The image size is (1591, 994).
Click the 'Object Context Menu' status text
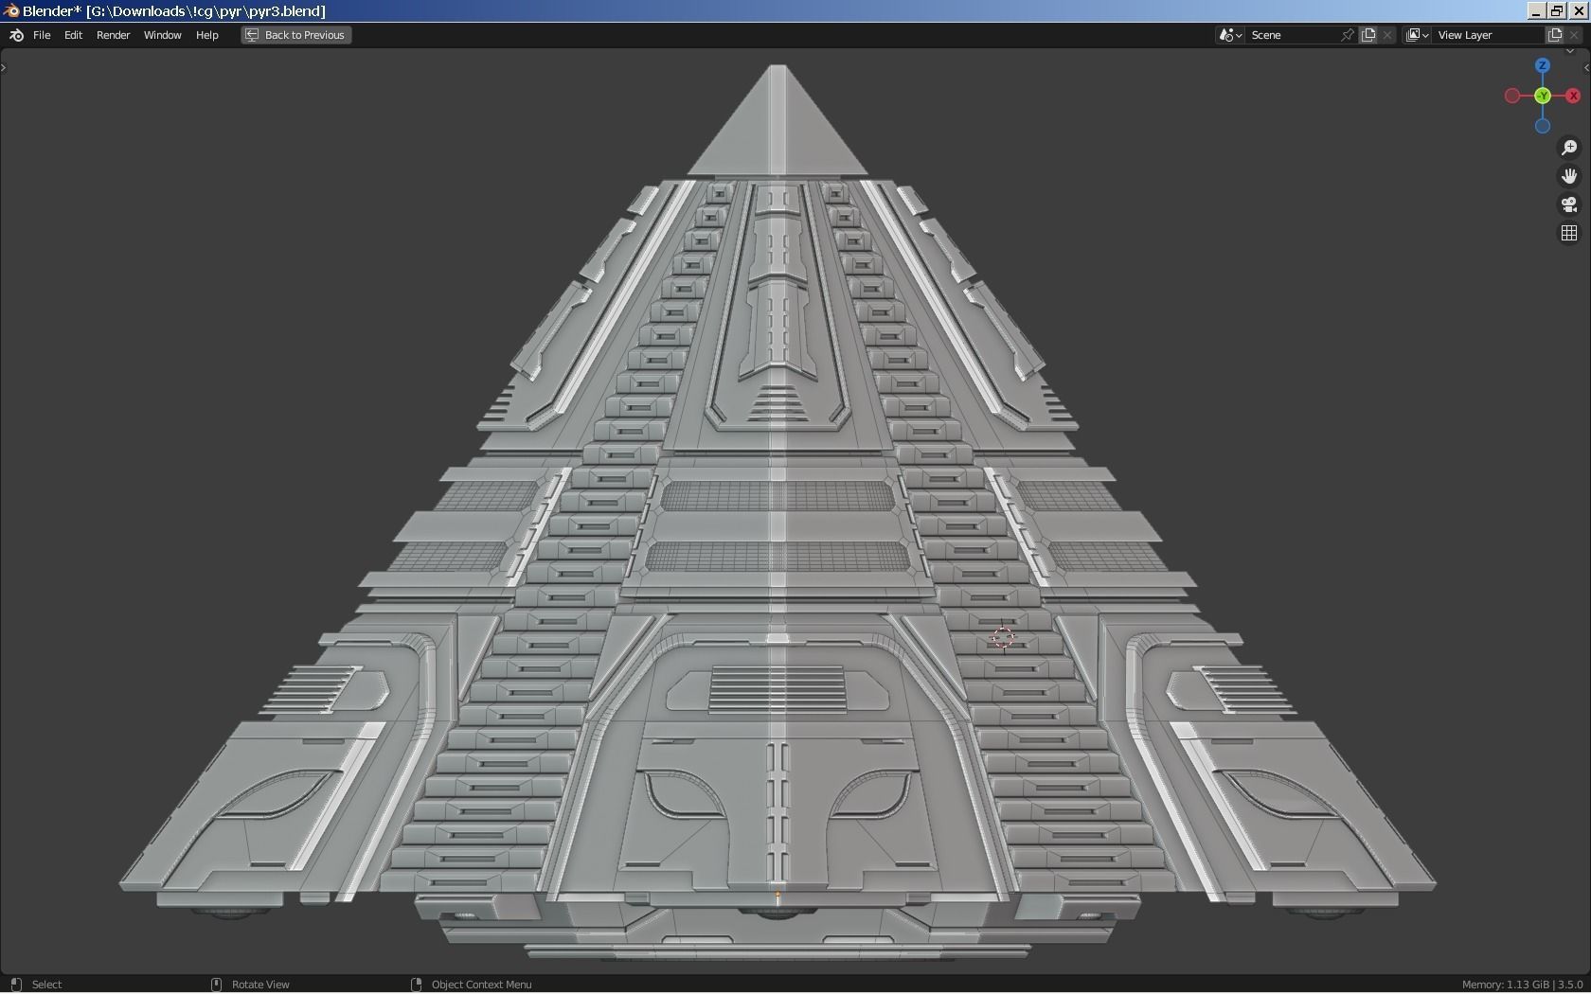coord(481,985)
